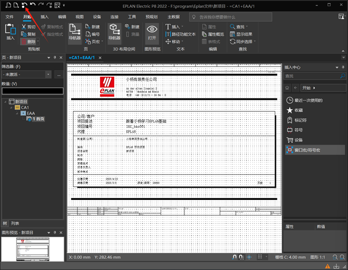The width and height of the screenshot is (348, 270).
Task: Click the warning triangle icon at bottom right
Action: pos(327,266)
